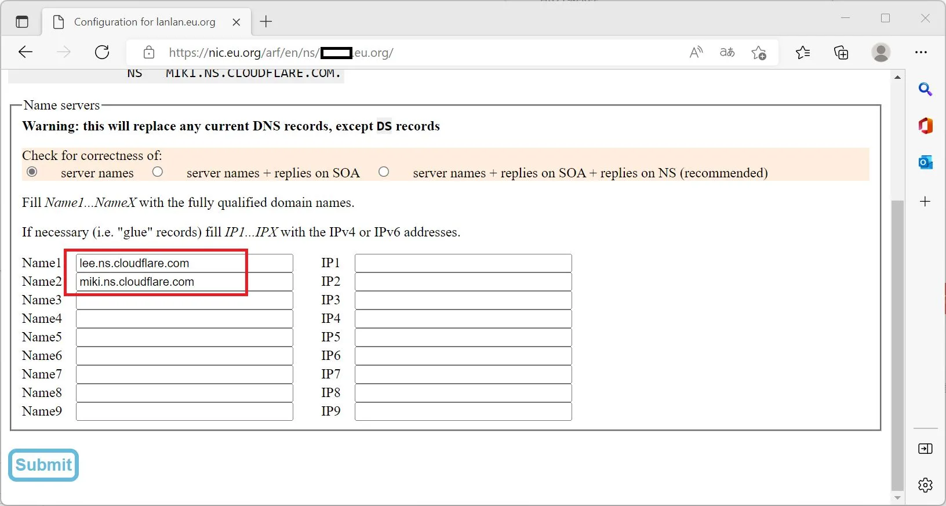The width and height of the screenshot is (946, 506).
Task: Open the tab actions menu icon
Action: [22, 22]
